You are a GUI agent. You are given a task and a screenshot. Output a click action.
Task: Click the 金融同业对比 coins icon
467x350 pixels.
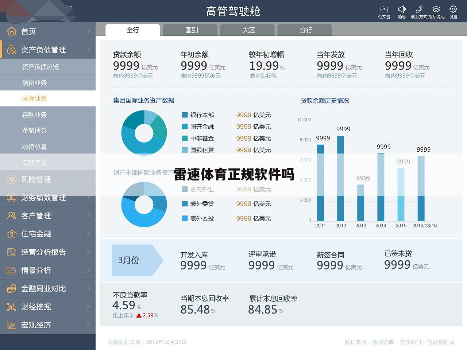(12, 288)
